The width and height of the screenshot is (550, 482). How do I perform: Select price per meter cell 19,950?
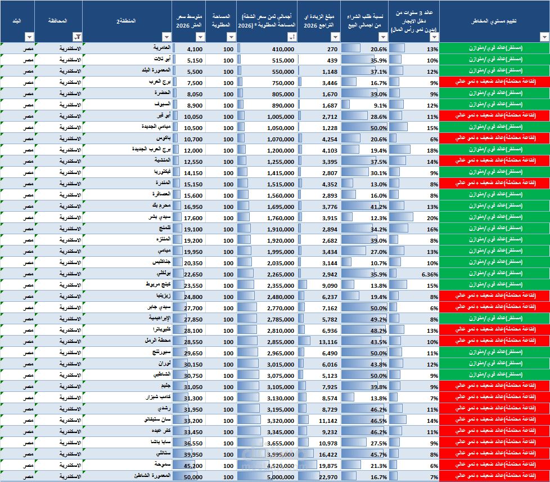pos(189,251)
